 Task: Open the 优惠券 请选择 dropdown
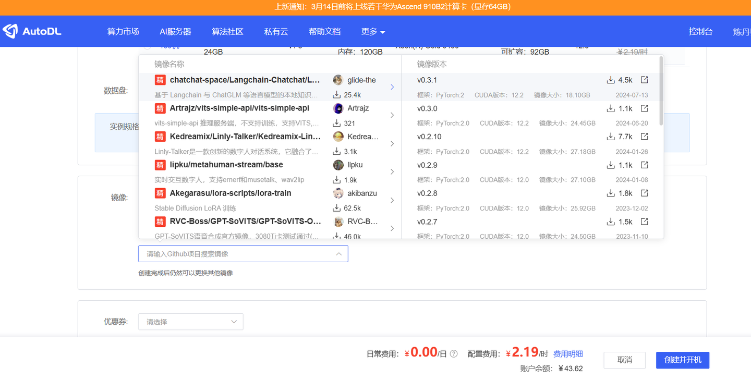coord(190,322)
